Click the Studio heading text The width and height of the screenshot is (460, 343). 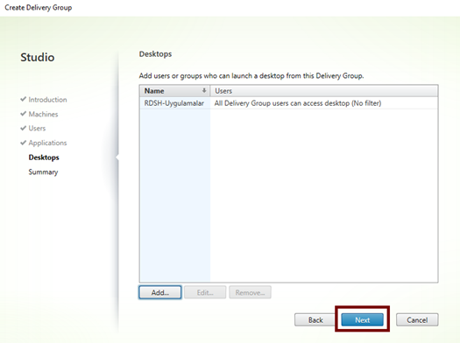38,57
